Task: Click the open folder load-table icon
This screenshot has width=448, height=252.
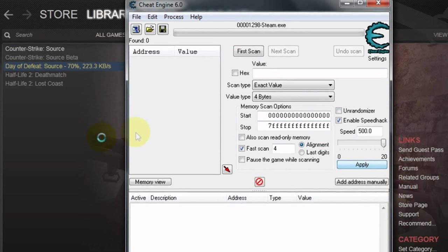Action: pos(150,29)
